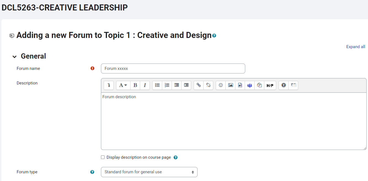Open the paragraph styles dropdown

coord(123,85)
